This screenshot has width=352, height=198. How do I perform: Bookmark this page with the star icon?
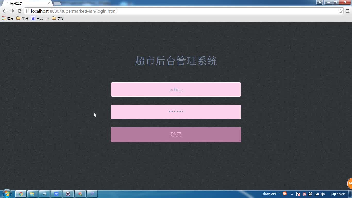[340, 11]
